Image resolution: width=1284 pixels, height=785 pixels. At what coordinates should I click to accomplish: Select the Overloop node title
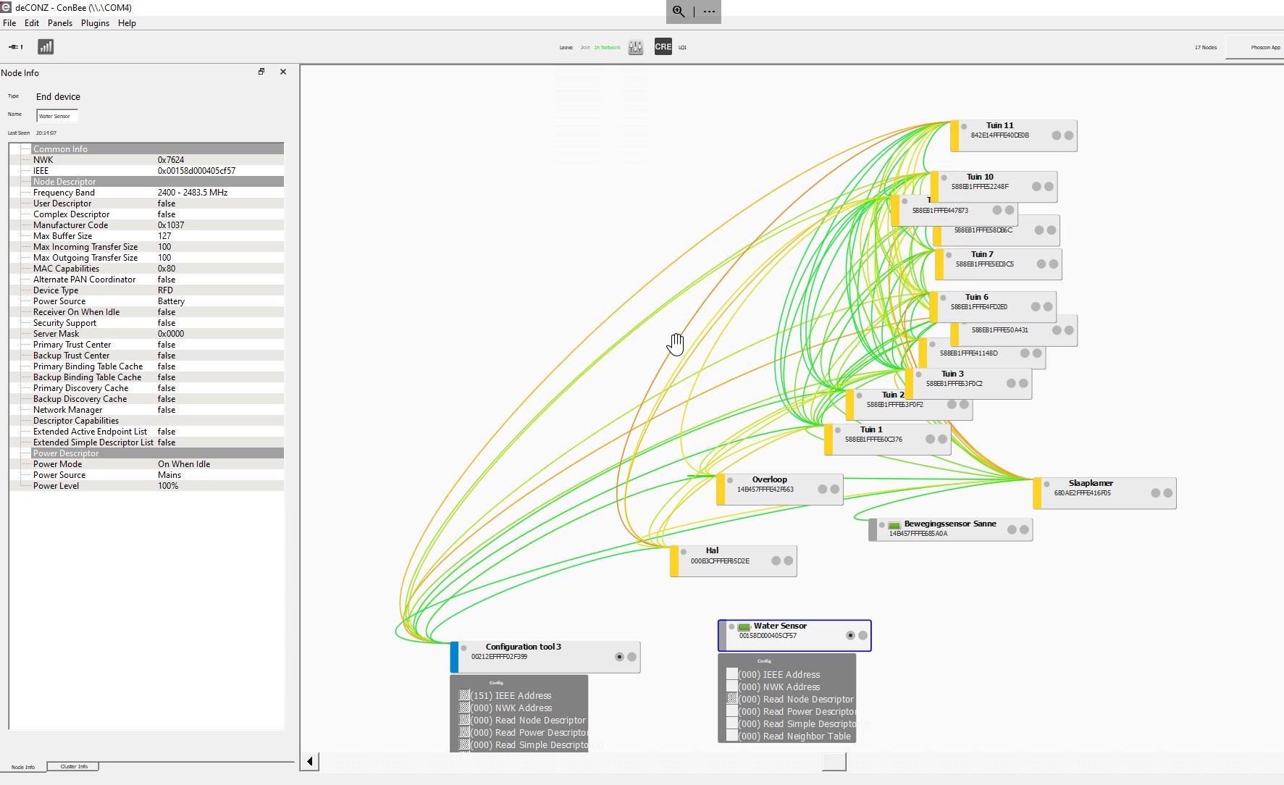pos(769,479)
